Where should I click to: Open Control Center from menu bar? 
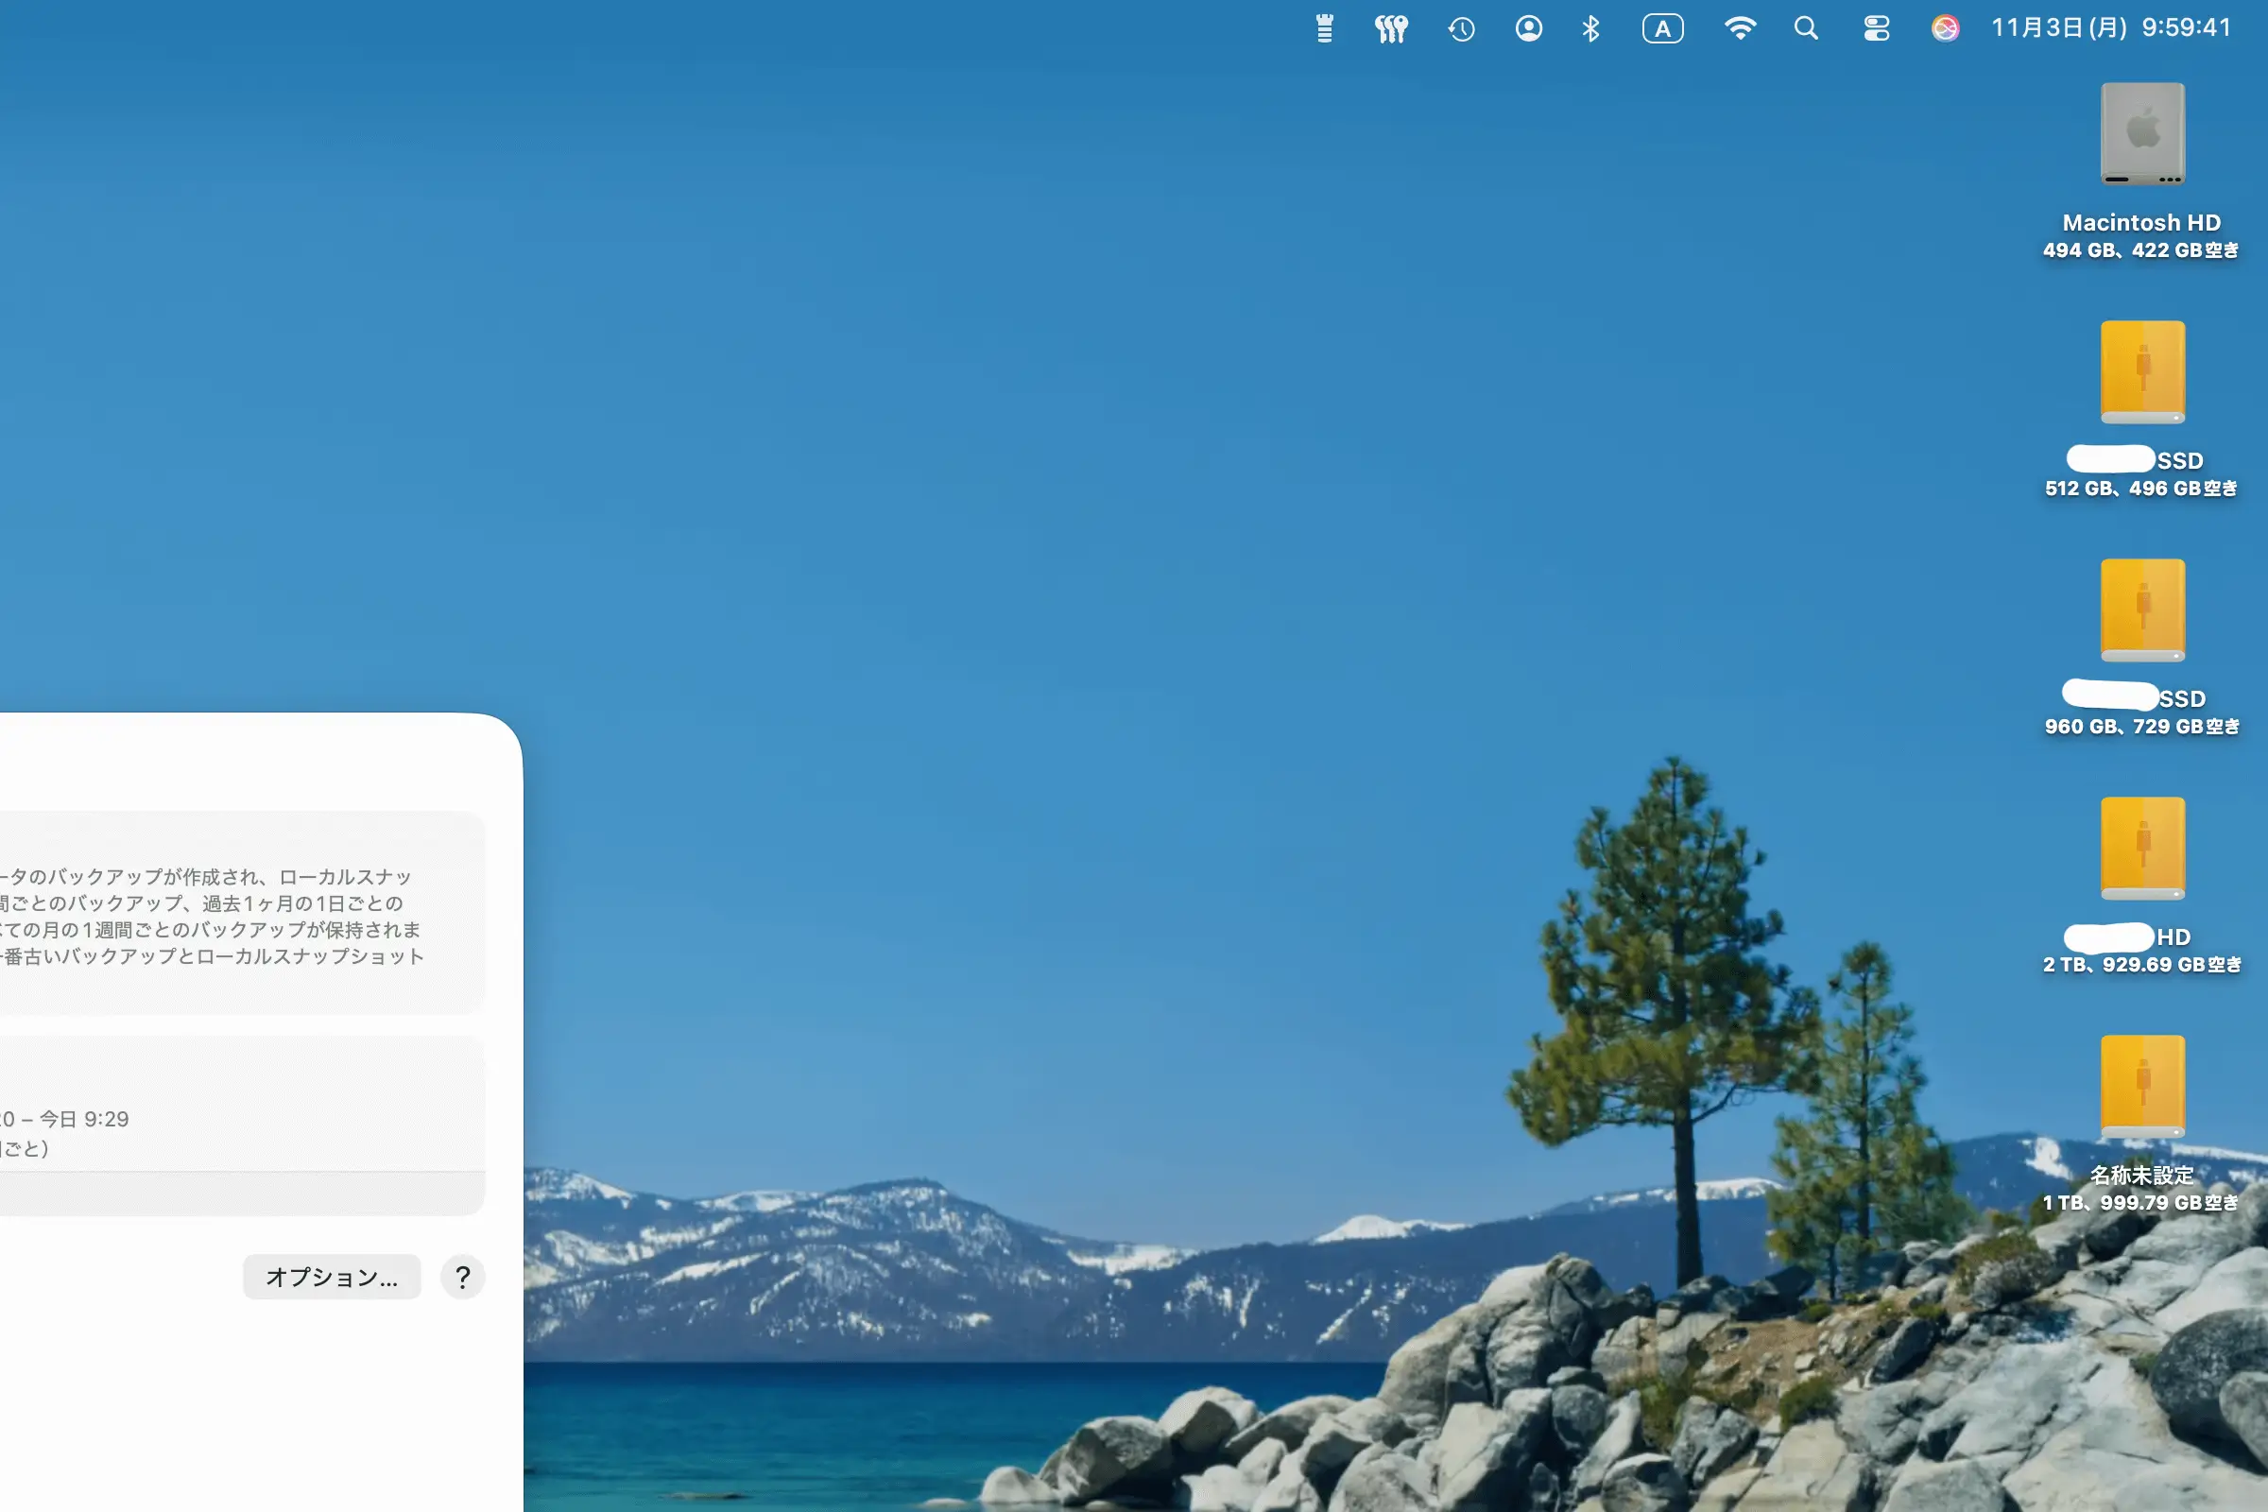tap(1876, 29)
